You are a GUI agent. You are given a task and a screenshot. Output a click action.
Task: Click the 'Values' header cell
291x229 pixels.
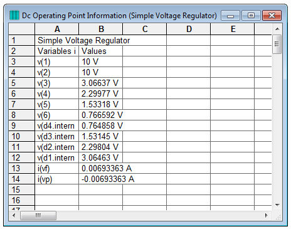101,51
